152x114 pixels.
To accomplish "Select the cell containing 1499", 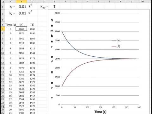I will tap(32, 110).
